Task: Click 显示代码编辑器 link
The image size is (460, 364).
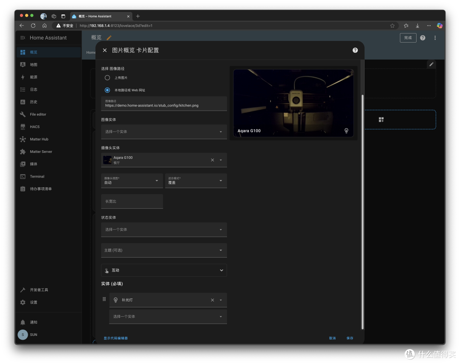Action: 115,338
